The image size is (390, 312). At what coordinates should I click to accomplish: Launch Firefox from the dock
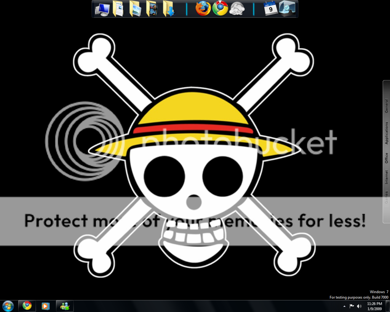tap(203, 8)
